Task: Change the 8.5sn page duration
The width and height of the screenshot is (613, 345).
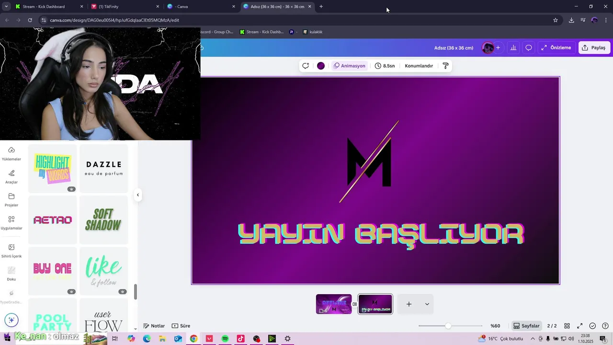Action: click(385, 66)
